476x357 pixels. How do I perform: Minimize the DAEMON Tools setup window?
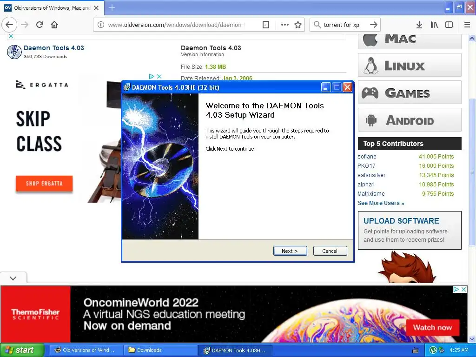(x=325, y=87)
